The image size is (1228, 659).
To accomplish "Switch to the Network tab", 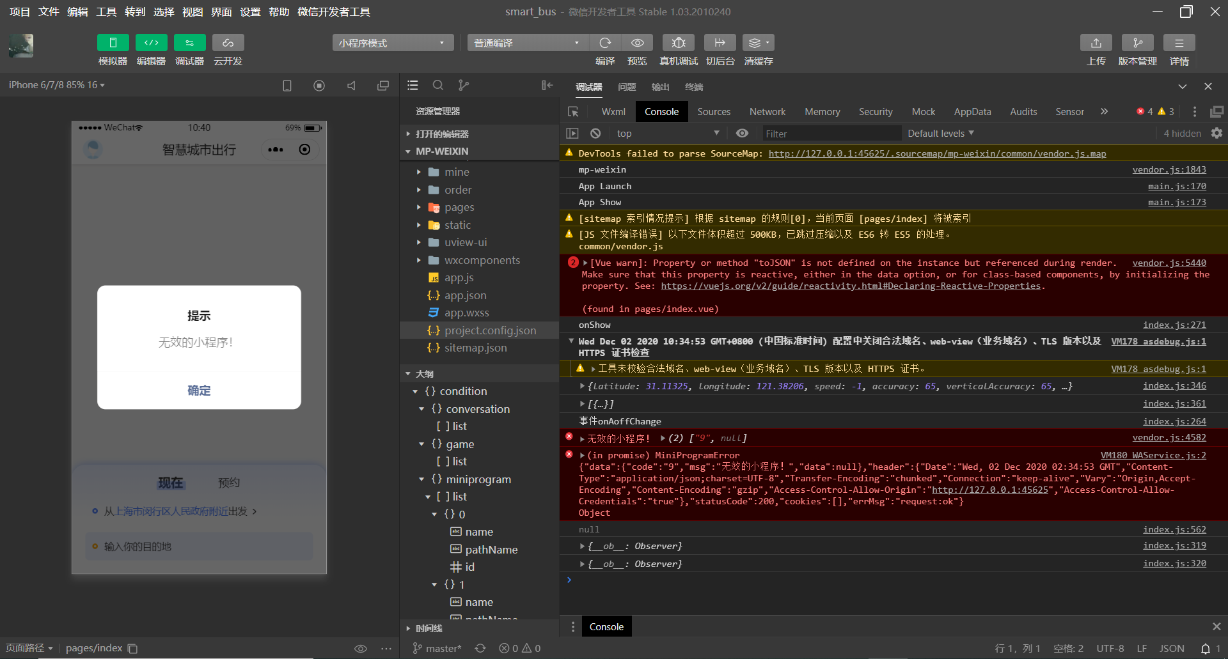I will [767, 112].
